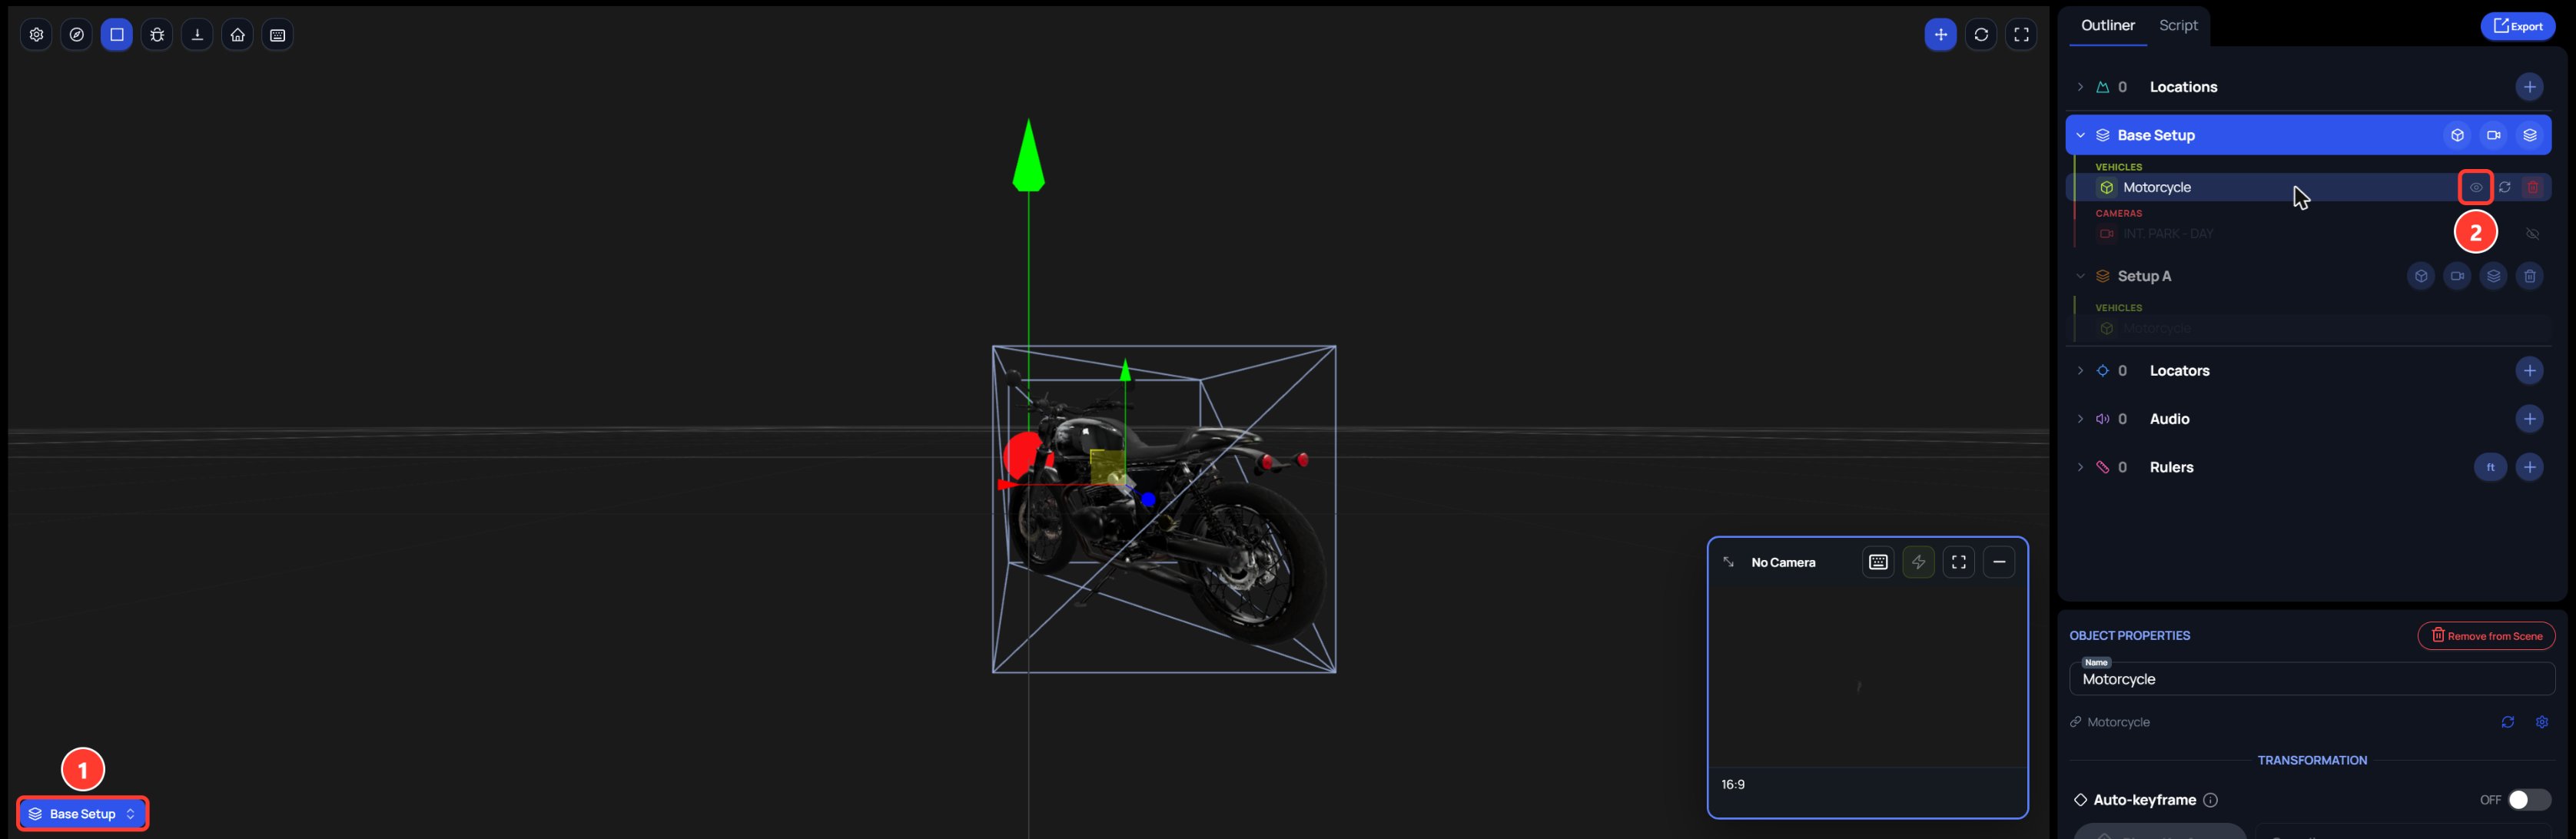Click the snap-to-ground arrow icon
The width and height of the screenshot is (2576, 839).
pos(197,35)
